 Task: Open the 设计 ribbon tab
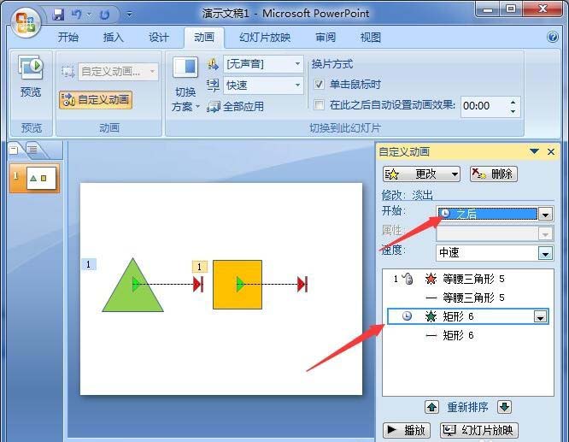click(x=159, y=37)
